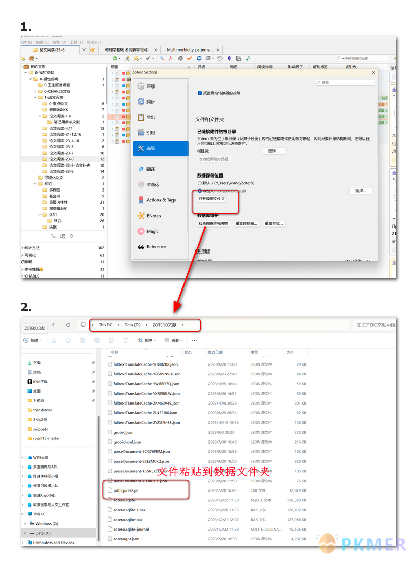Click 检查数据库完整性 button
Screen dimensions: 417x567
pyautogui.click(x=214, y=224)
